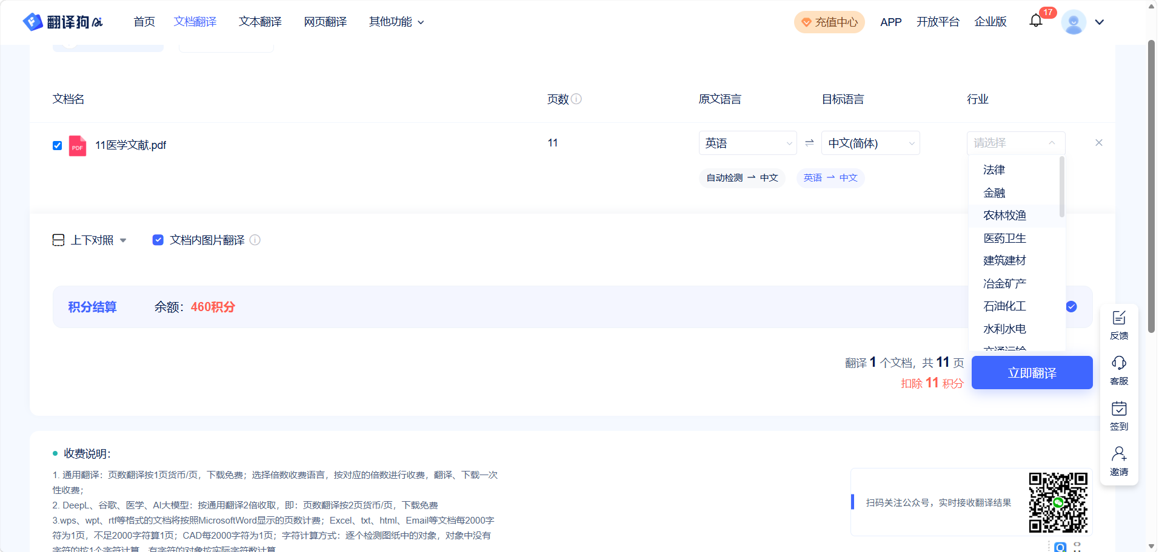Click the 11医学文献.pdf file name

(x=130, y=145)
